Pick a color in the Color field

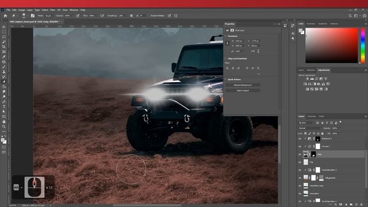[332, 45]
